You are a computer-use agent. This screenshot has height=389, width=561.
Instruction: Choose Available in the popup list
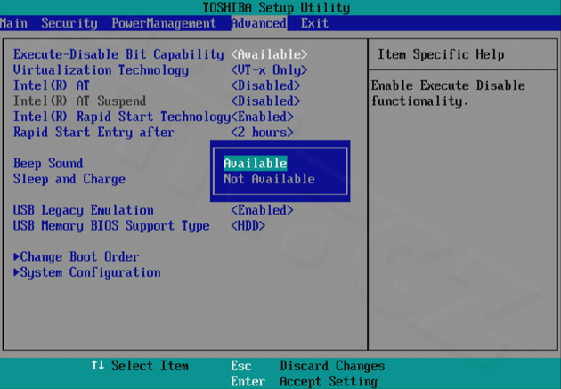(x=255, y=164)
